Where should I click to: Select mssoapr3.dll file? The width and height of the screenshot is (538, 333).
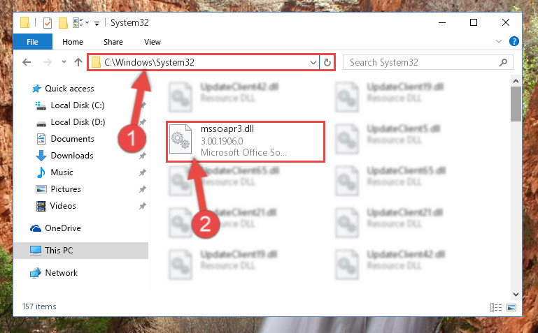click(x=246, y=141)
